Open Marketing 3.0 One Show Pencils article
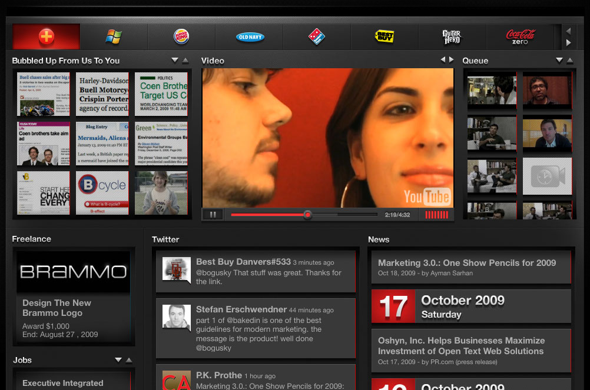Image resolution: width=590 pixels, height=390 pixels. [466, 263]
